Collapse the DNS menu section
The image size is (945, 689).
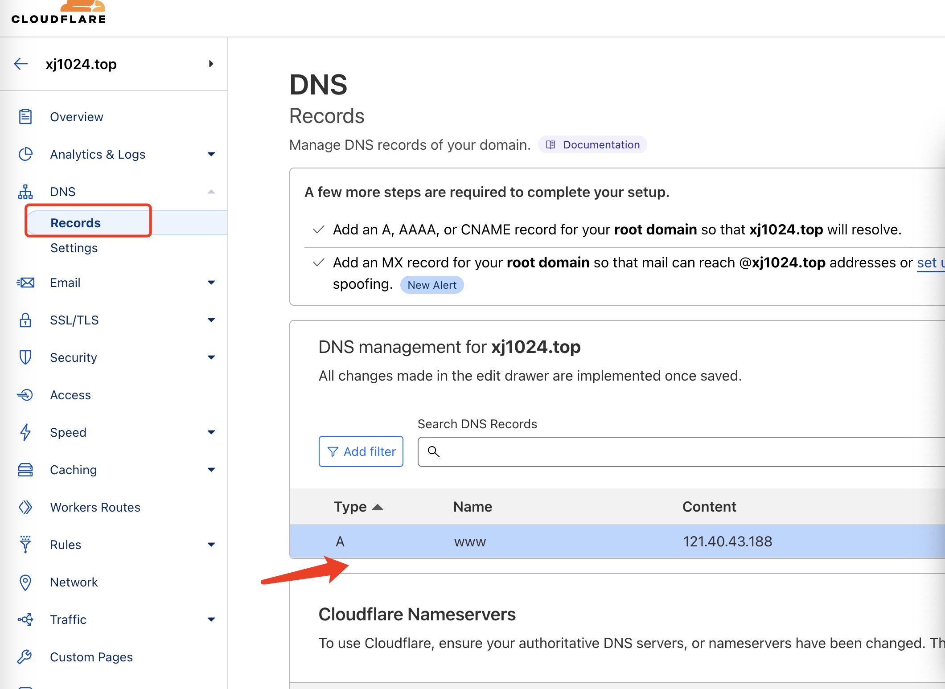pos(211,192)
